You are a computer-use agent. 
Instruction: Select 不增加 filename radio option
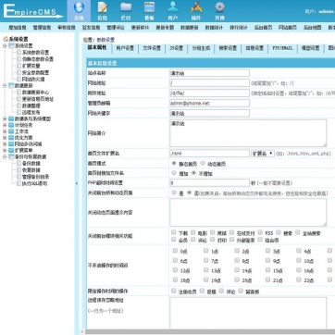coord(193,173)
